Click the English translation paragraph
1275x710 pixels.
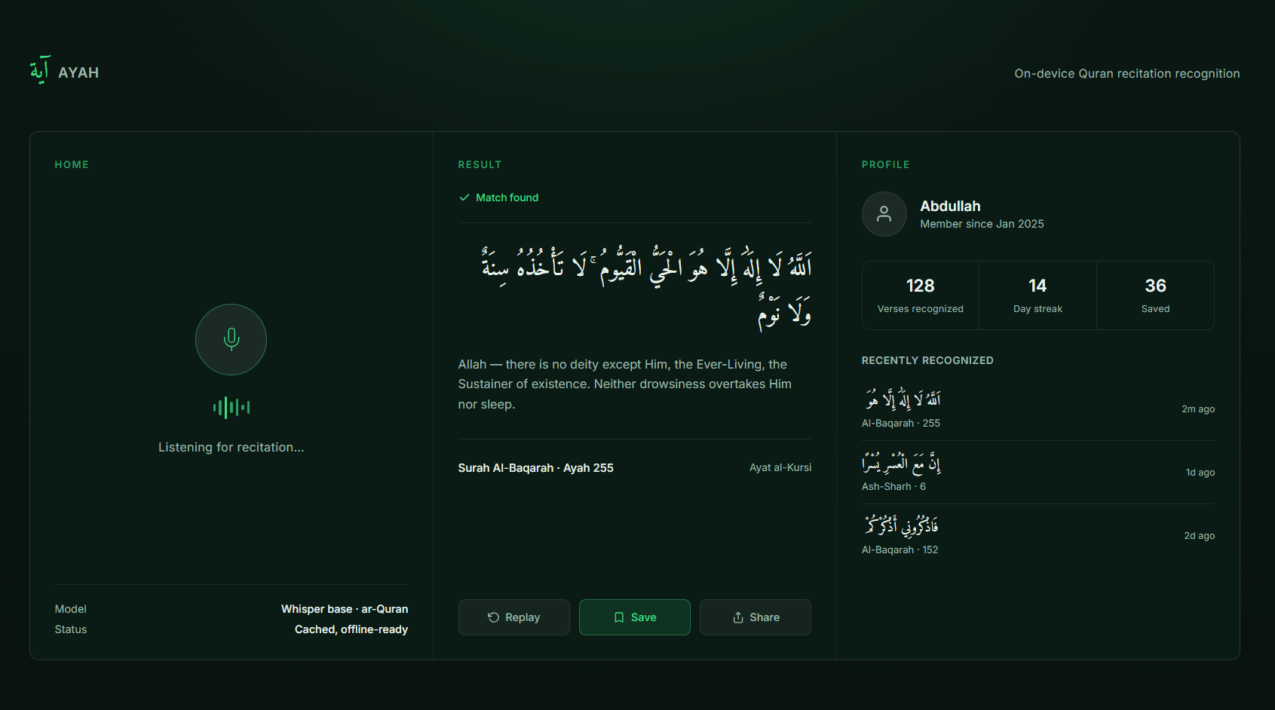(625, 384)
